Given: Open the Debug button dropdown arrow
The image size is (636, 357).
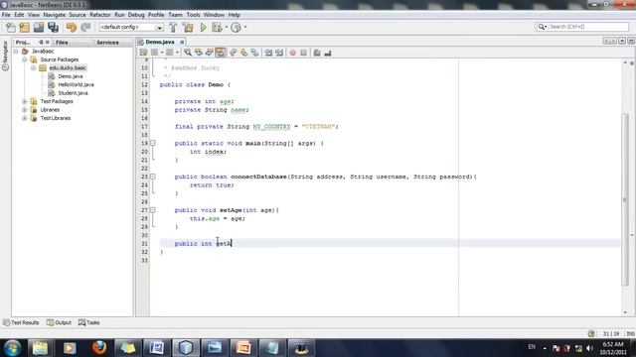Looking at the screenshot, I should pyautogui.click(x=226, y=27).
